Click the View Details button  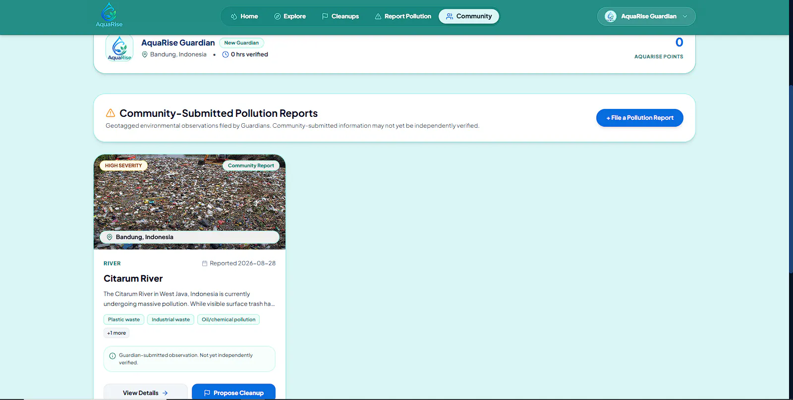[145, 393]
